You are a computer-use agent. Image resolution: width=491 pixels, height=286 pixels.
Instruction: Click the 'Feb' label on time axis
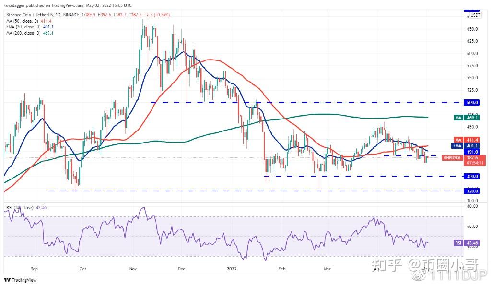[x=282, y=268]
